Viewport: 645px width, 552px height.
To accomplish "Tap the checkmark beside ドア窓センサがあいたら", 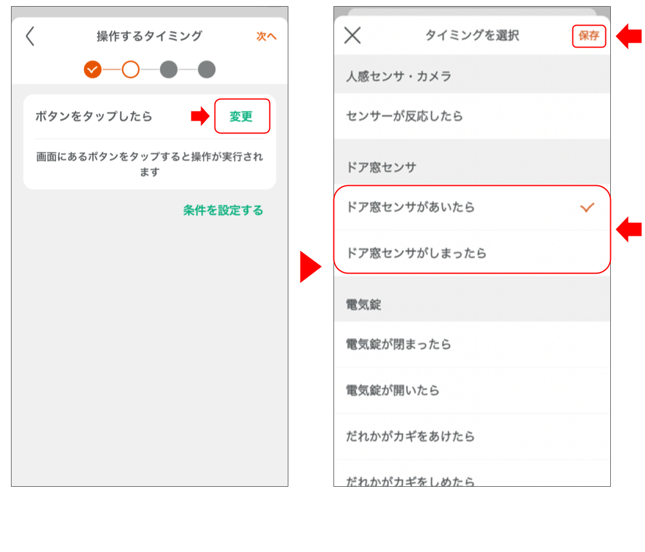I will click(587, 207).
